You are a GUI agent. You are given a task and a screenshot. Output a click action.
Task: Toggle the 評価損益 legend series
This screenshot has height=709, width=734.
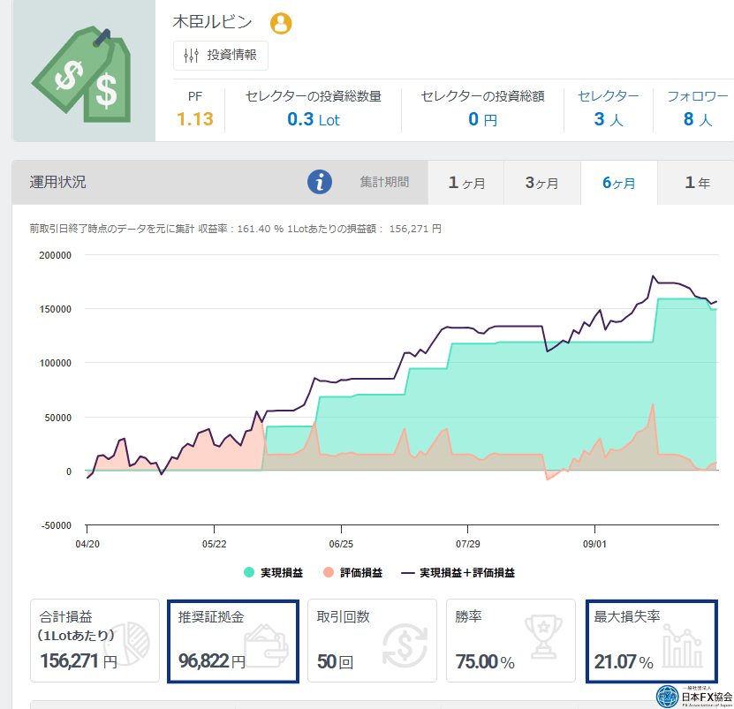(x=353, y=572)
